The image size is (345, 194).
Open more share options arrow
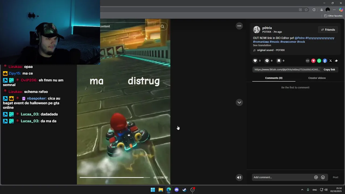(336, 61)
